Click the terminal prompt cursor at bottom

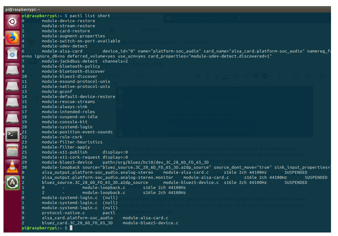(71, 228)
